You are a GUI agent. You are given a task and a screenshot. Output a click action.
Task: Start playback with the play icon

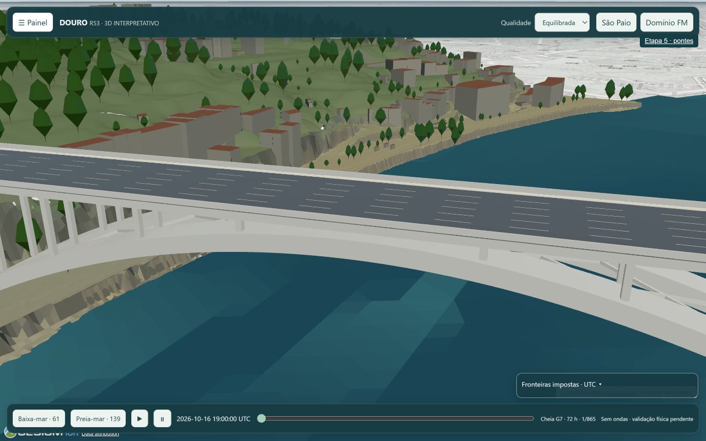pos(140,419)
